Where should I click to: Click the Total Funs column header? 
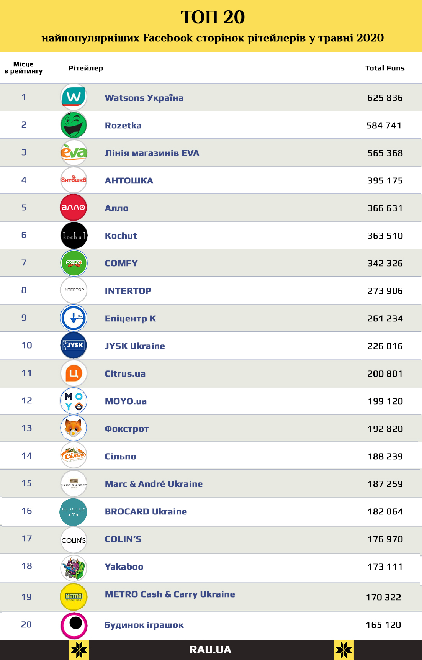point(385,68)
